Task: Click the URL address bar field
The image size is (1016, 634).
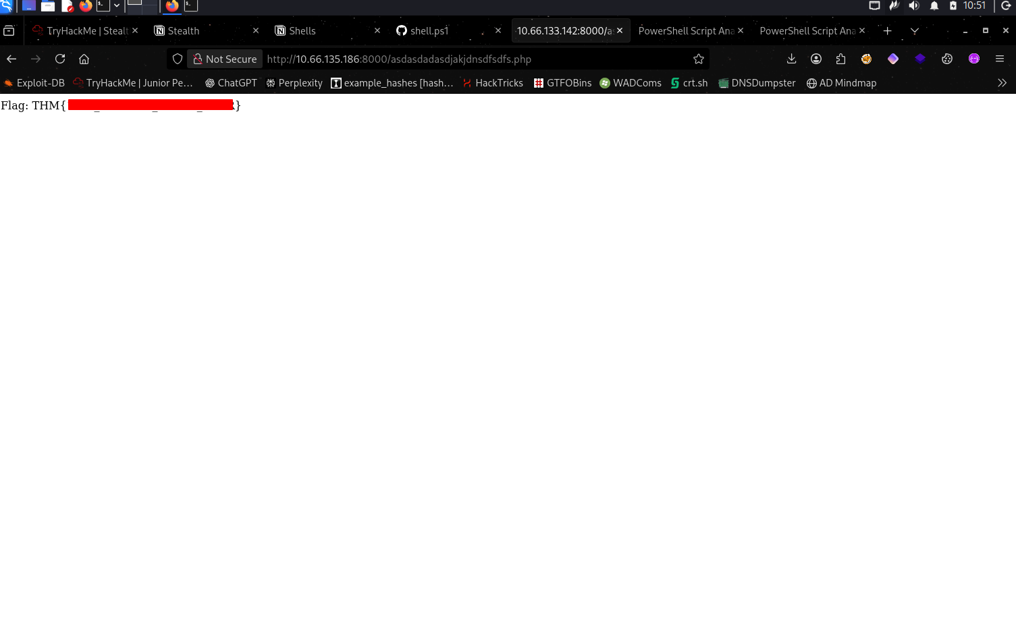Action: pyautogui.click(x=473, y=59)
